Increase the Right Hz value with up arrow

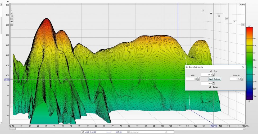point(242,78)
